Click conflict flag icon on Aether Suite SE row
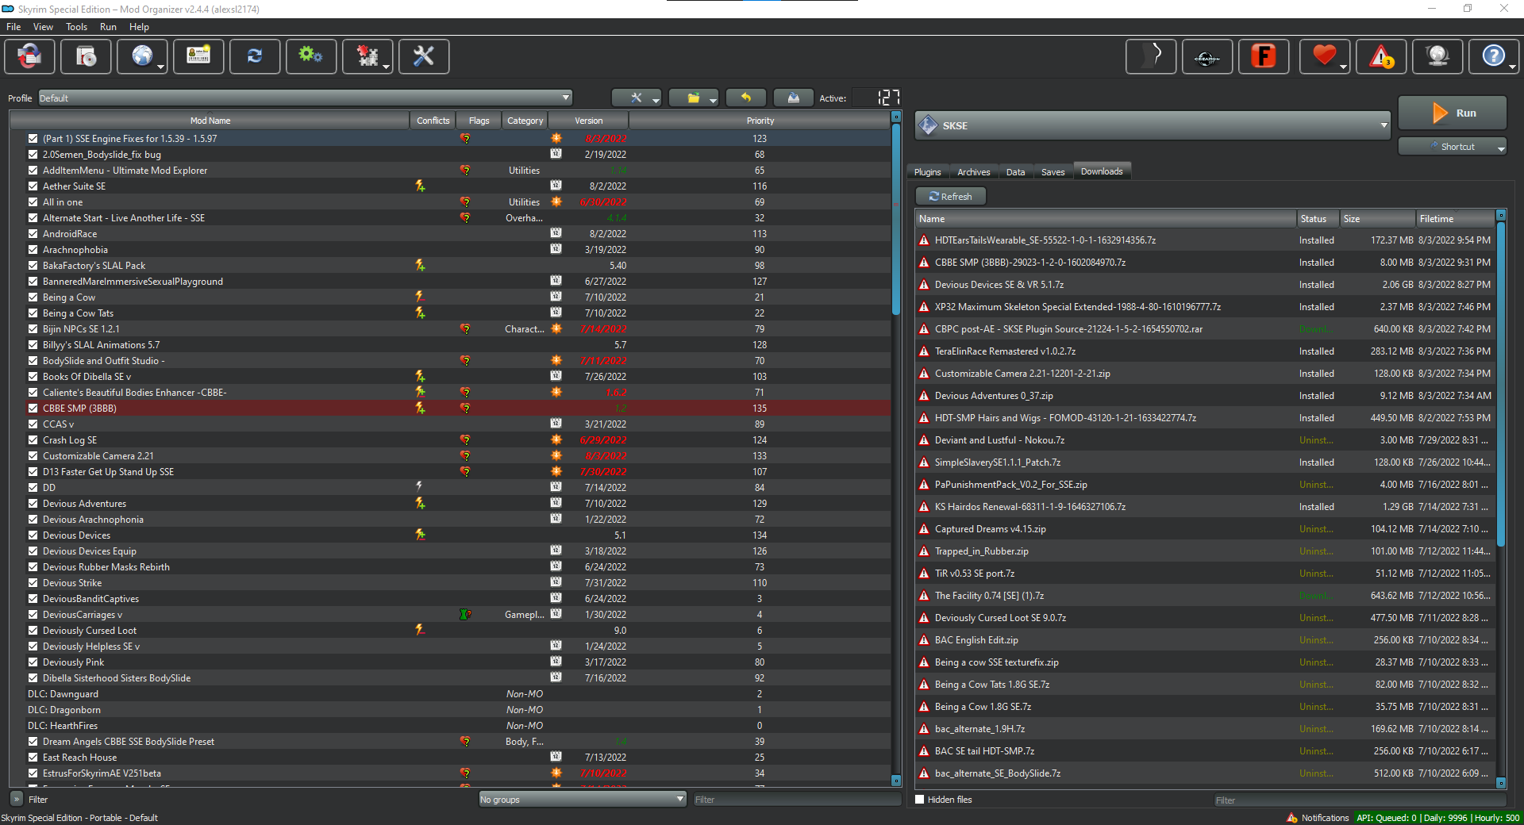Screen dimensions: 1524x825 (x=420, y=186)
